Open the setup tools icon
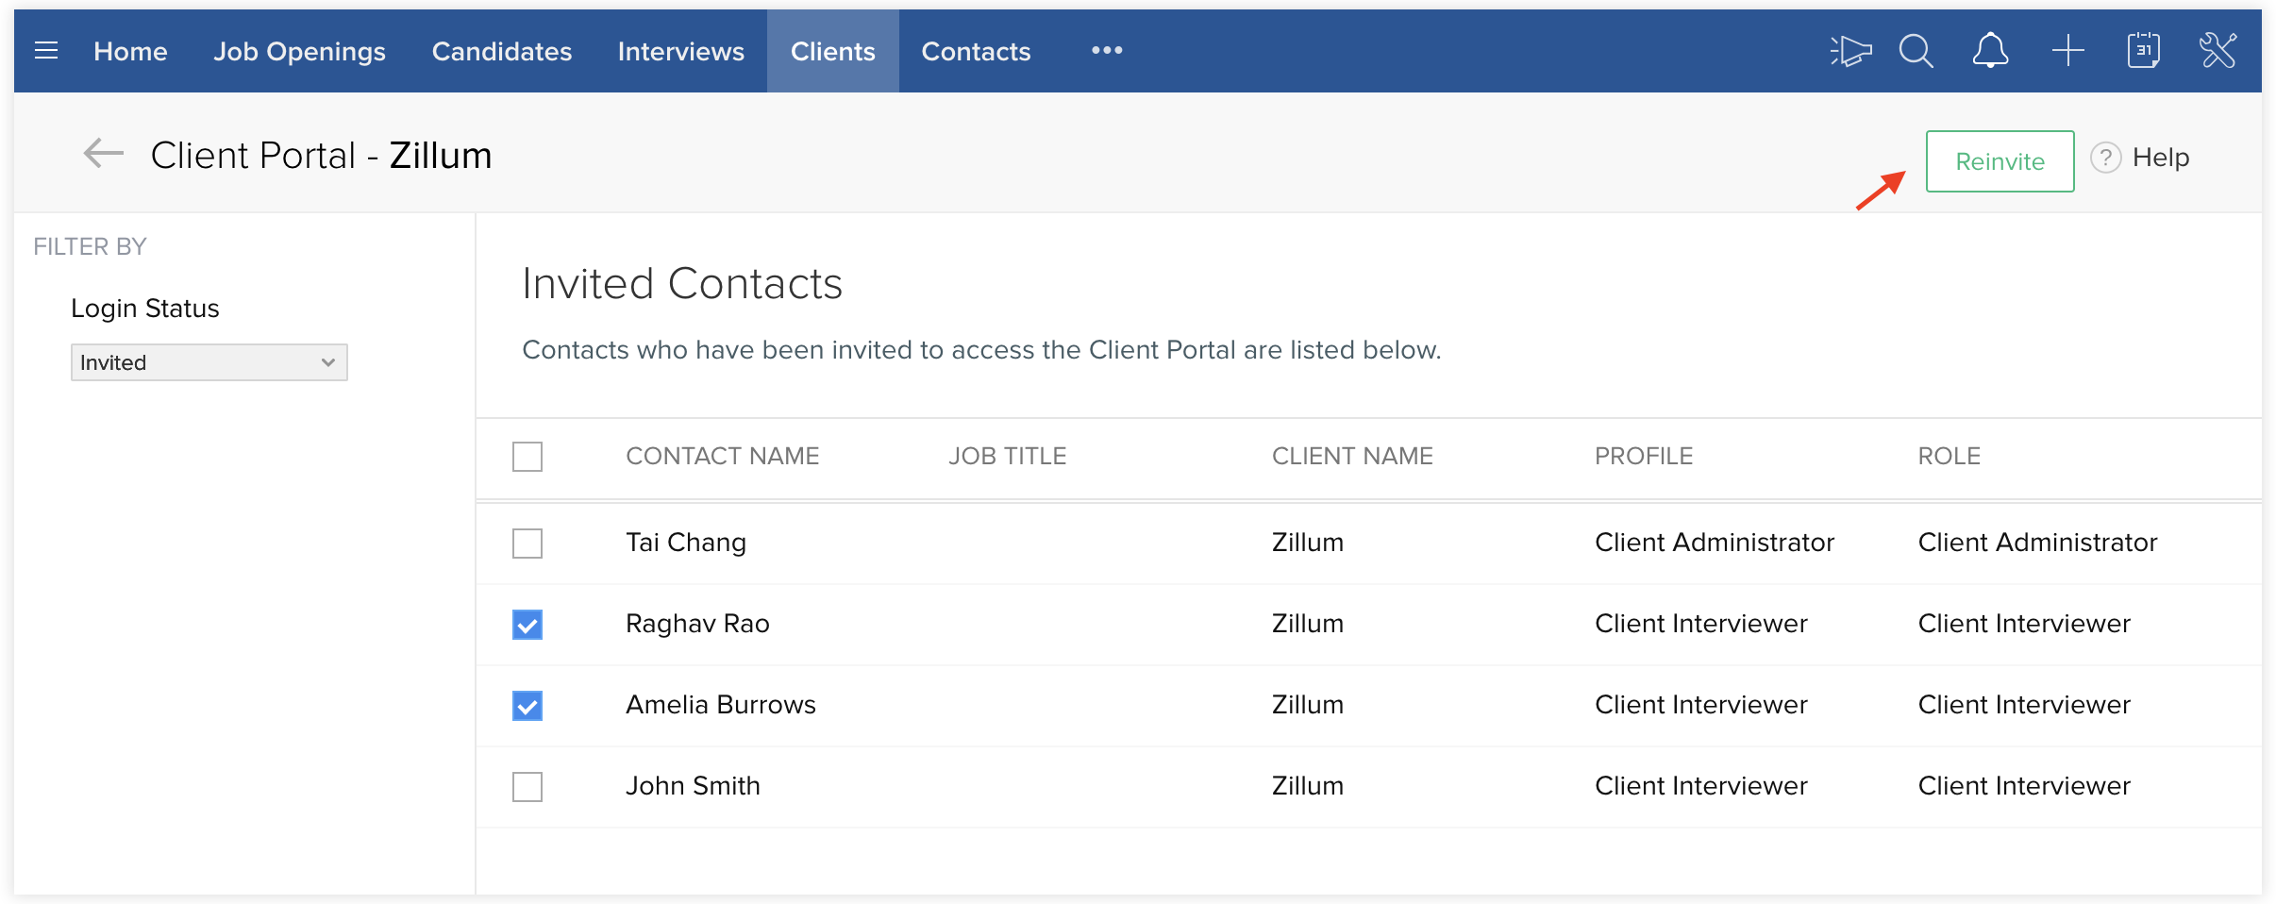2276x904 pixels. (2217, 51)
